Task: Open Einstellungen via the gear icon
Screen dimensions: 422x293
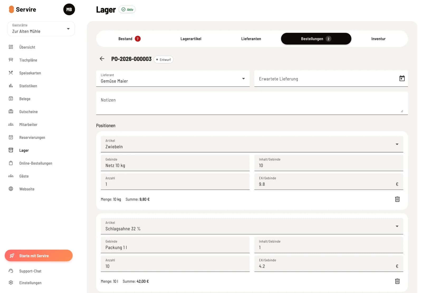Action: click(x=11, y=282)
